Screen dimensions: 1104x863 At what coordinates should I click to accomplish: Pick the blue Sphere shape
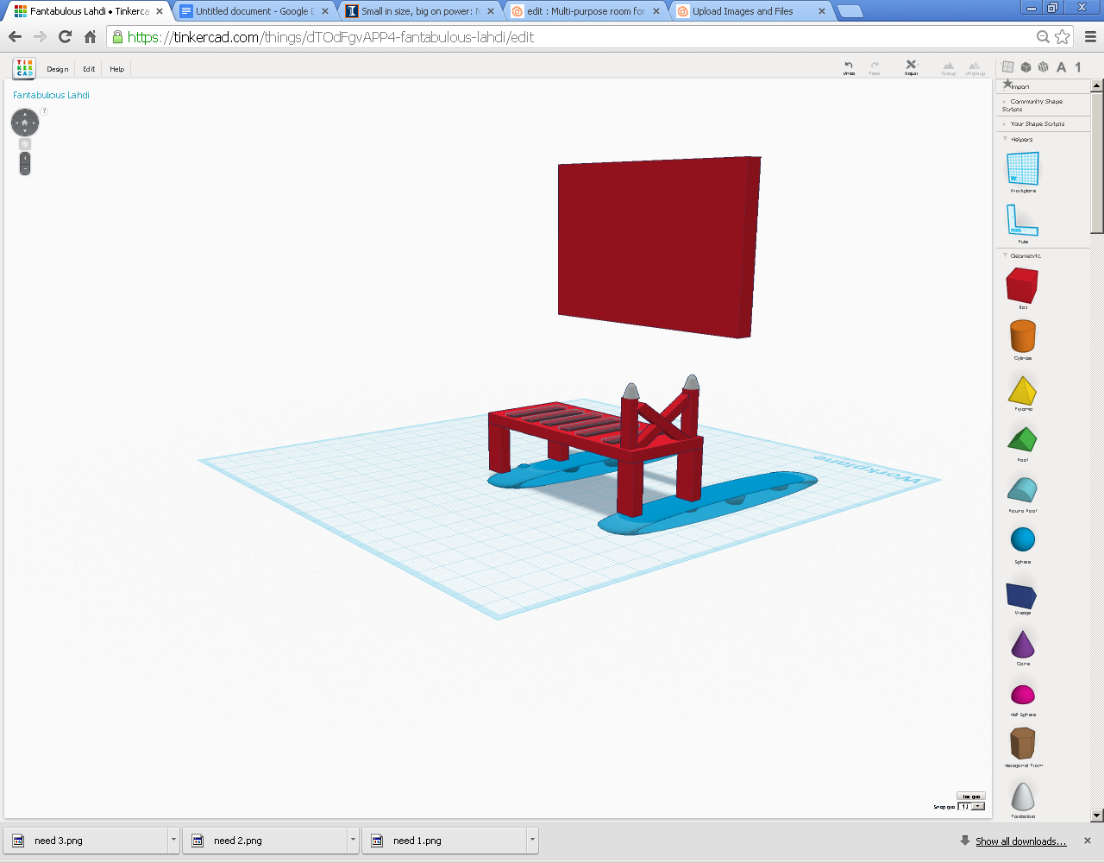click(x=1022, y=541)
